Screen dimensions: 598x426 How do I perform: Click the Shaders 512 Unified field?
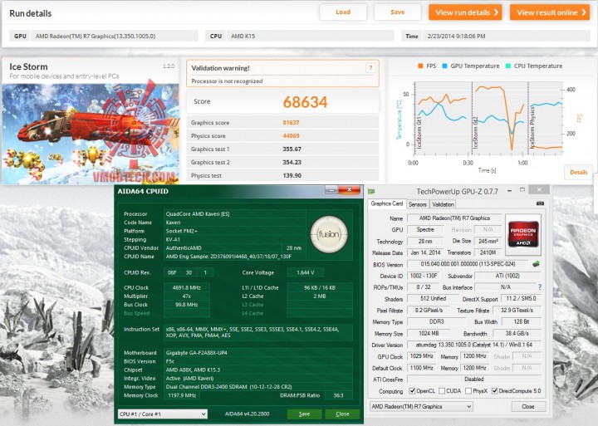coord(433,299)
